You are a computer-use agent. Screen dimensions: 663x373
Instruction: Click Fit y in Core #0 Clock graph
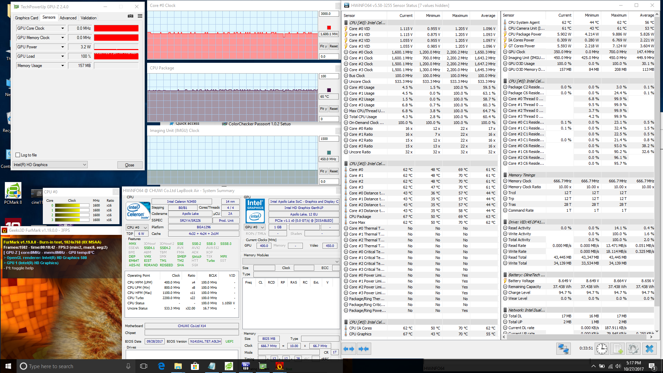323,46
